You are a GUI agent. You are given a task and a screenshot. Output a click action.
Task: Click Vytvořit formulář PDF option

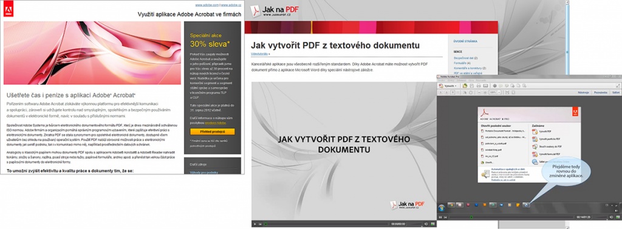(x=546, y=154)
